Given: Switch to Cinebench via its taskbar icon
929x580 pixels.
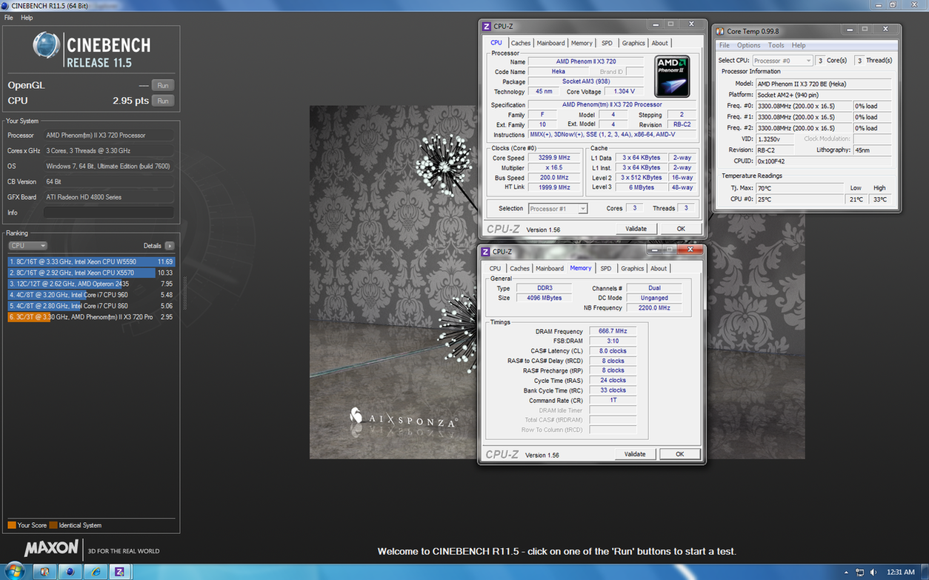Looking at the screenshot, I should pyautogui.click(x=70, y=572).
